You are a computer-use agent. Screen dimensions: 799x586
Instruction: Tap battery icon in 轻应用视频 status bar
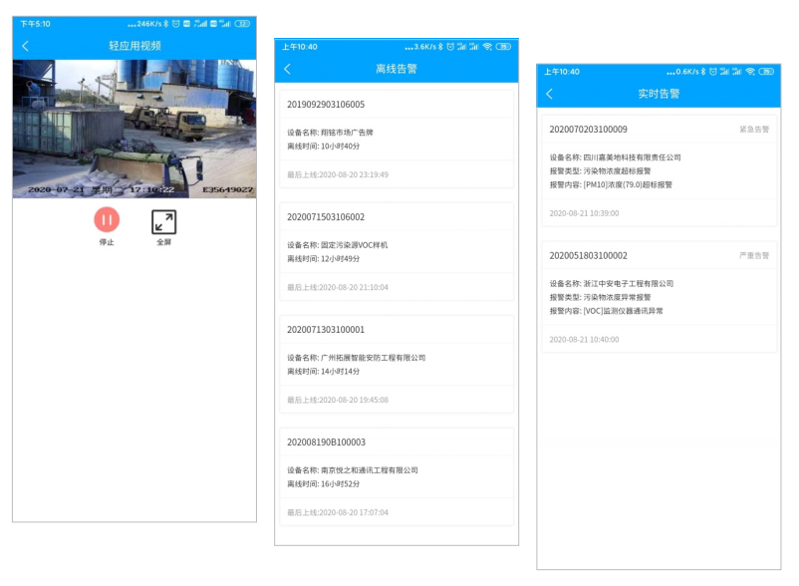click(x=241, y=23)
